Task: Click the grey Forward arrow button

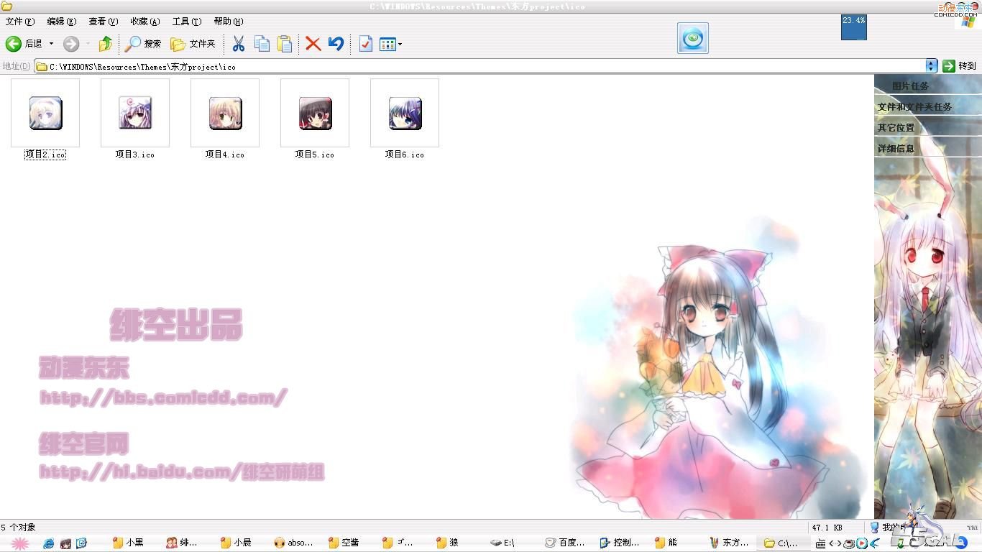Action: point(70,44)
